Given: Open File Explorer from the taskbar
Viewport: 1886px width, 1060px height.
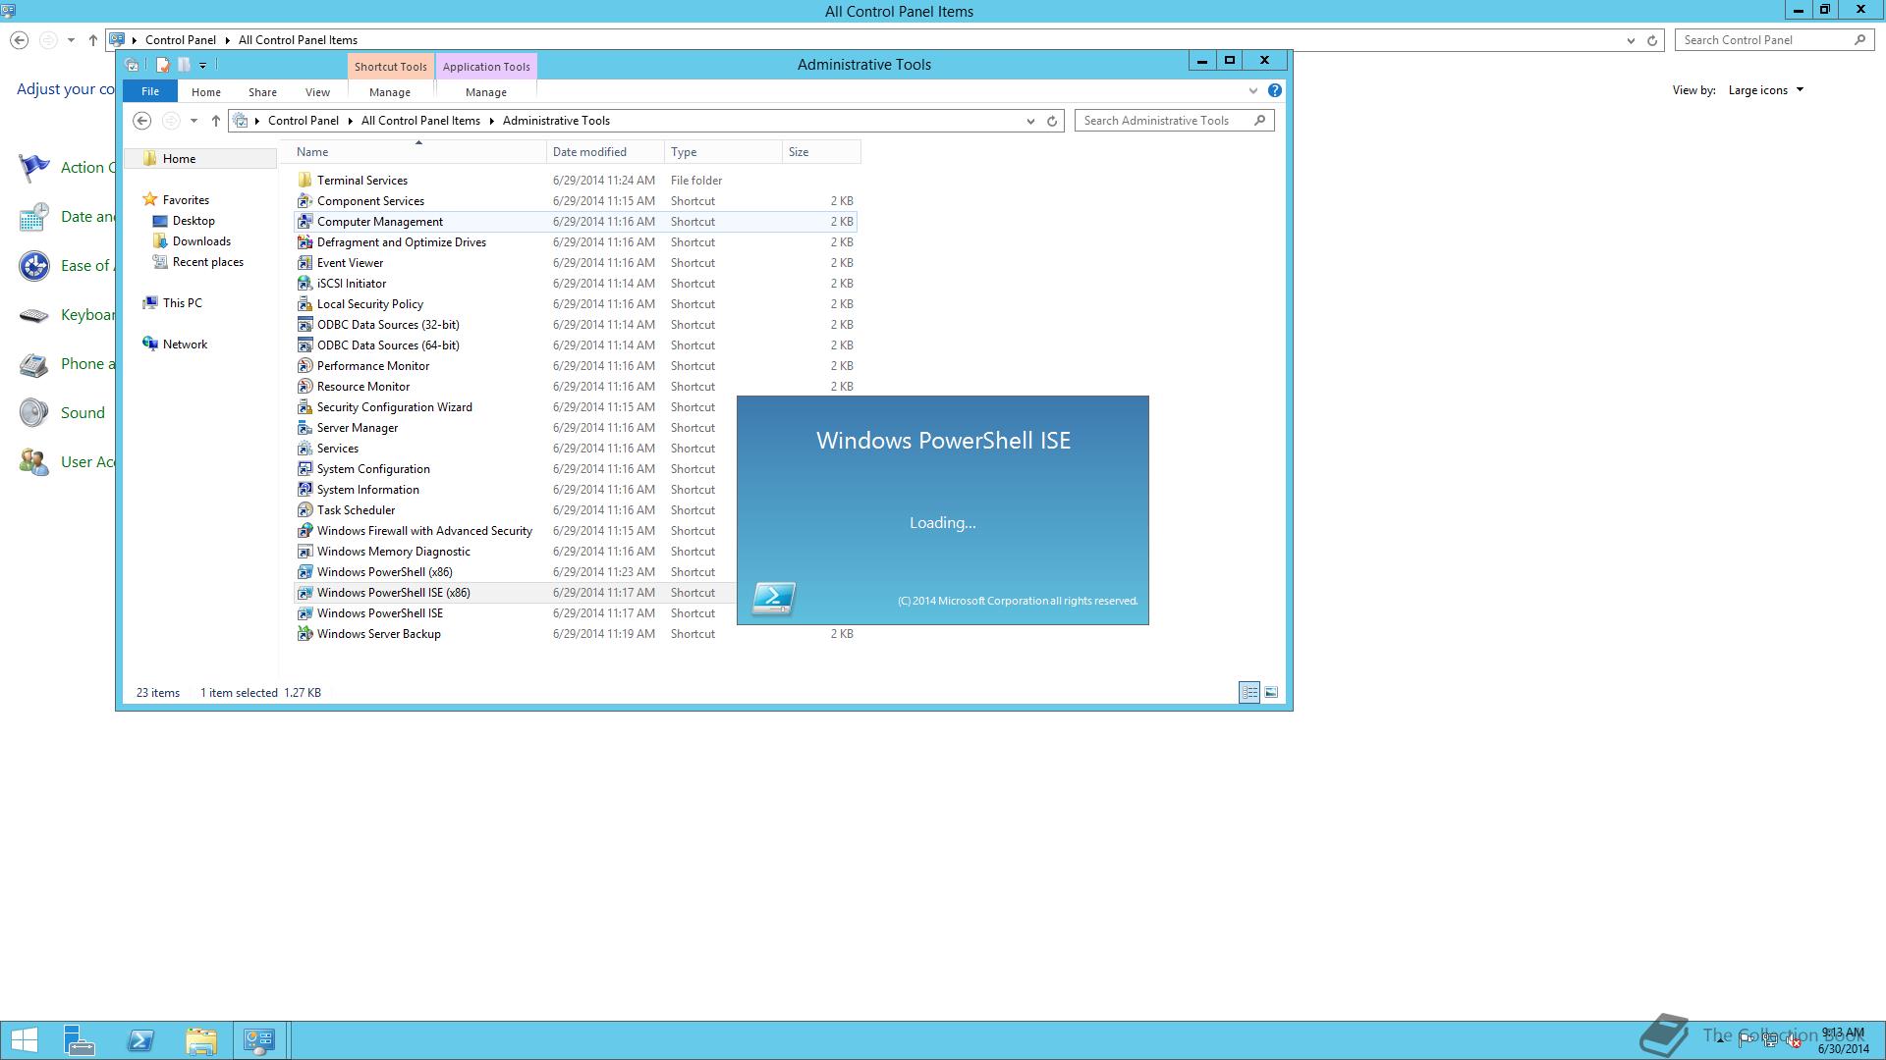Looking at the screenshot, I should (200, 1040).
